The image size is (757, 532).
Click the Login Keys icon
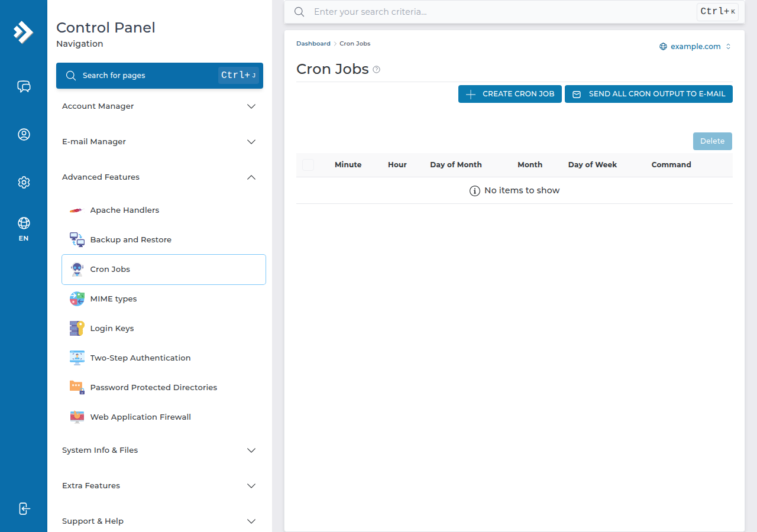(x=77, y=329)
